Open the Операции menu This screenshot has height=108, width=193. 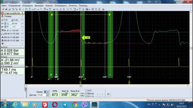(27, 6)
